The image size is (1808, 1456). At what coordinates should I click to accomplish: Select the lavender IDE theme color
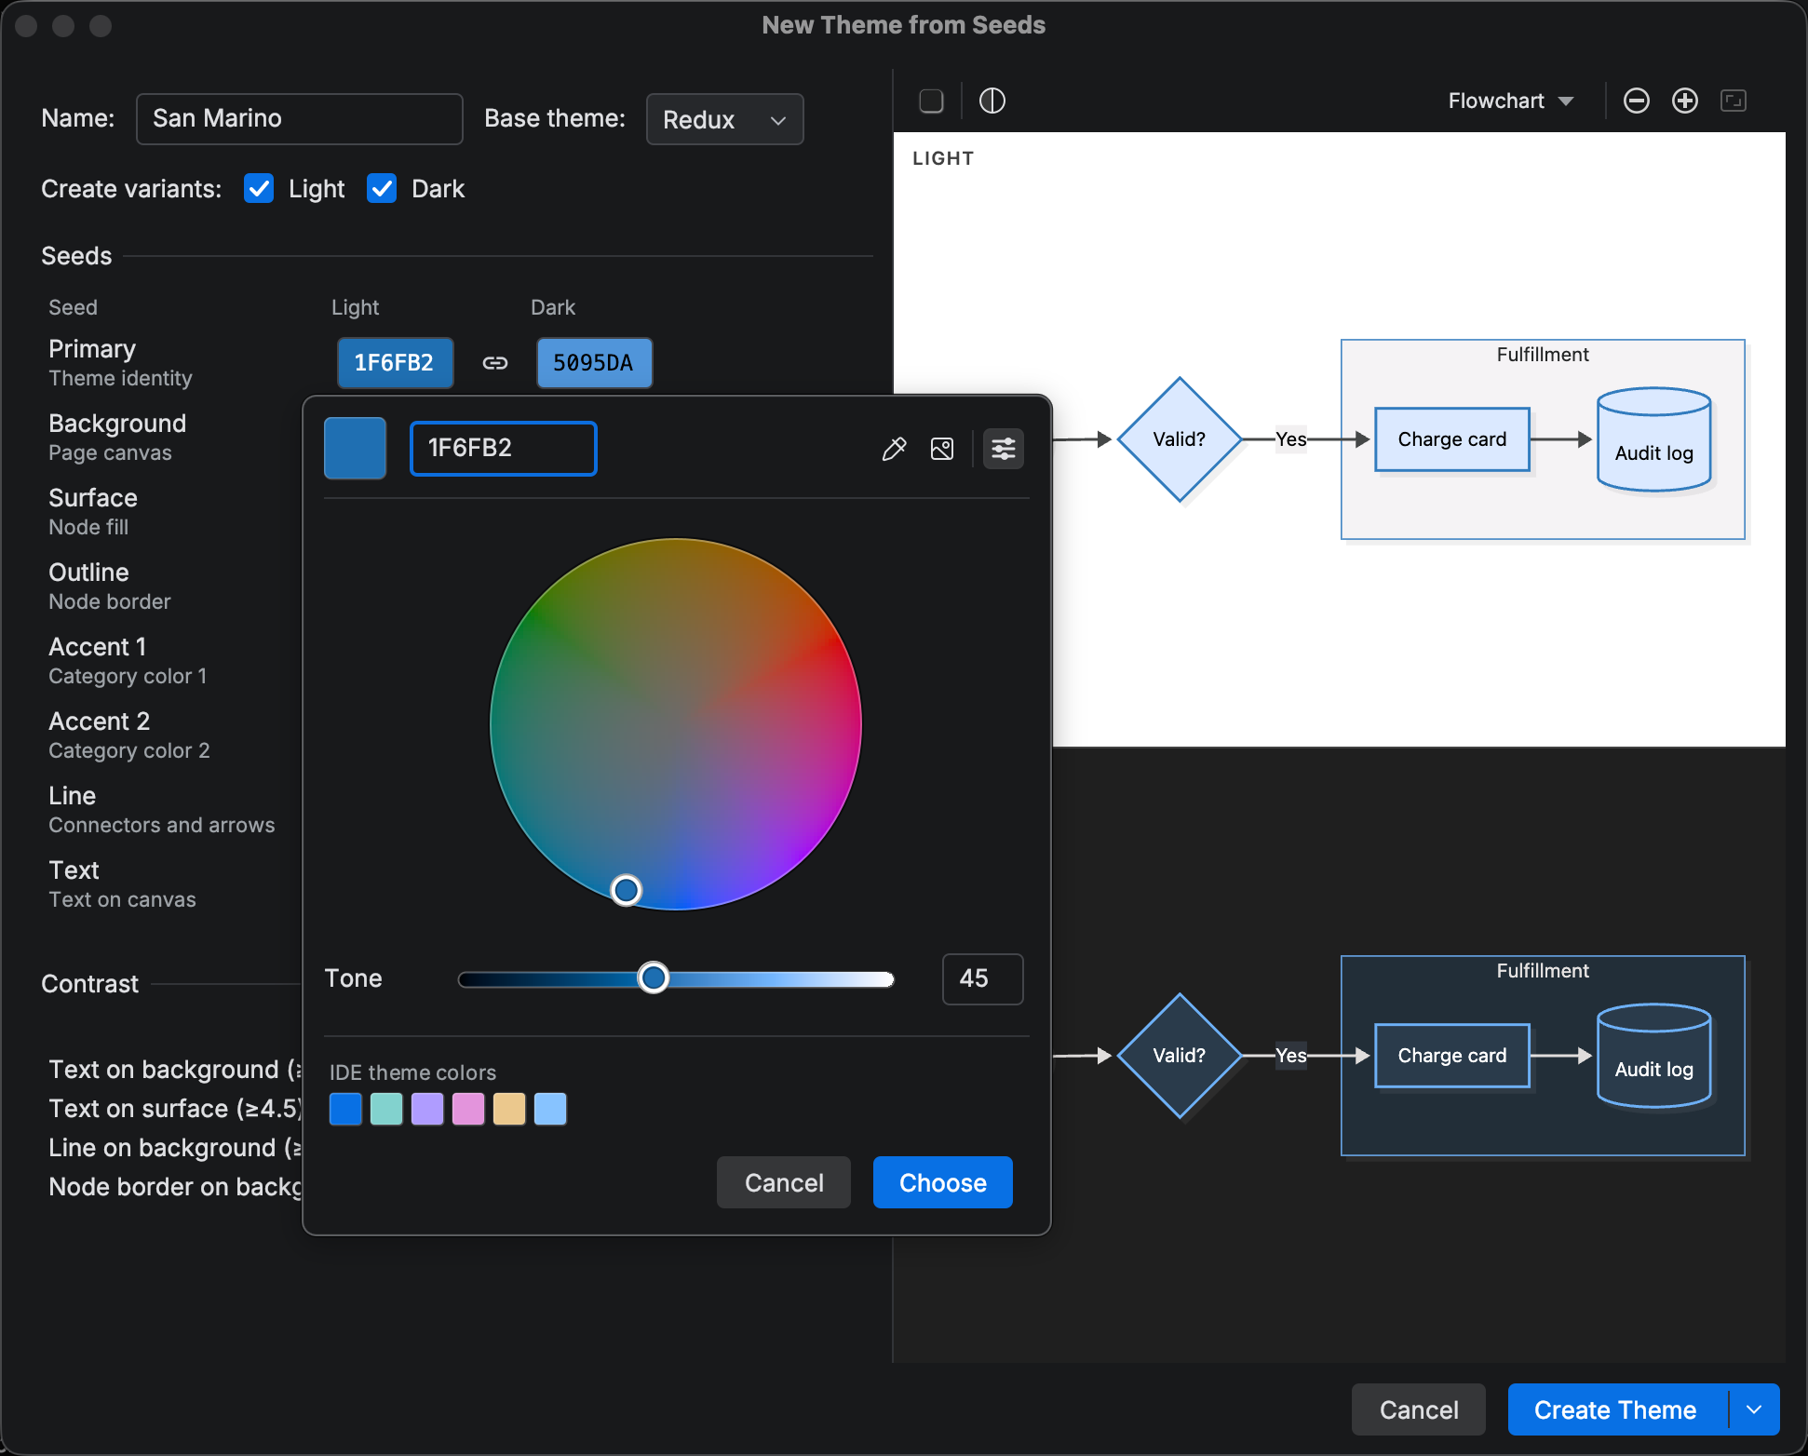coord(427,1109)
